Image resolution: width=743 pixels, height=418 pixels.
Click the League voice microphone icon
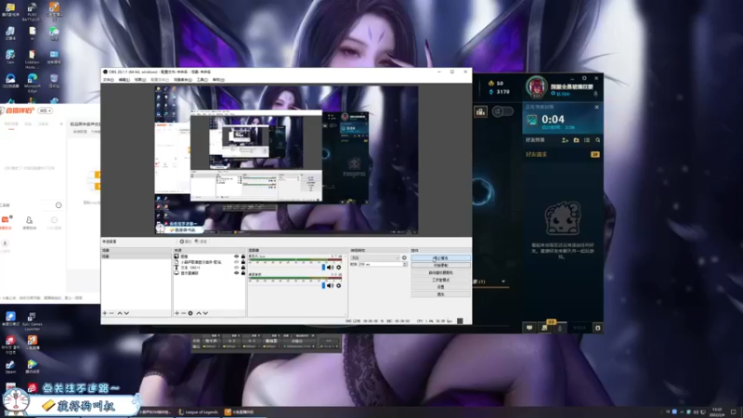pos(560,328)
